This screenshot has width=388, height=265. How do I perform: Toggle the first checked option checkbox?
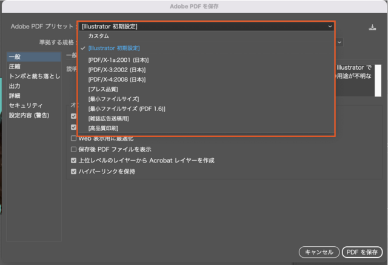(x=73, y=116)
